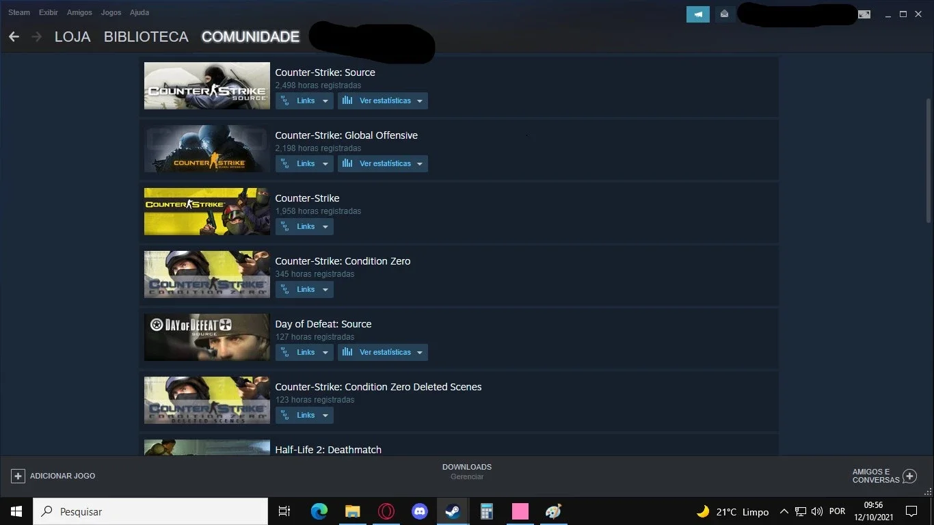The image size is (934, 525).
Task: Click the pink square taskbar app
Action: pos(520,511)
